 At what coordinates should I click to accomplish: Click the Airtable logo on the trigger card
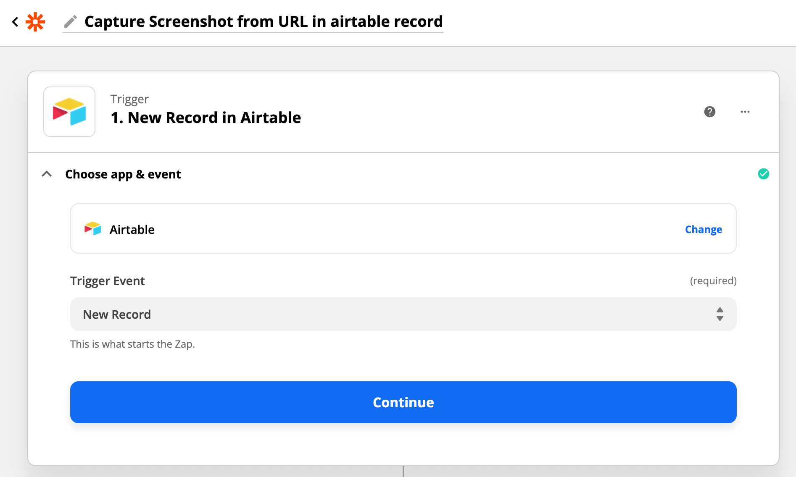click(x=69, y=112)
